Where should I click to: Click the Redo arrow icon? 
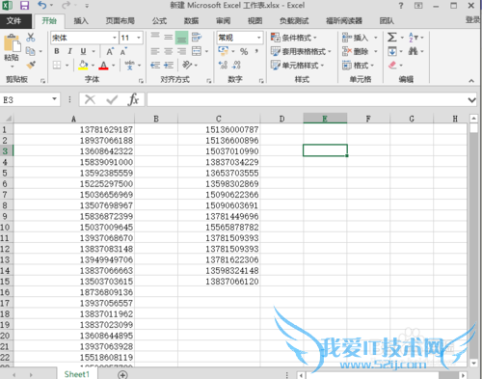point(66,5)
